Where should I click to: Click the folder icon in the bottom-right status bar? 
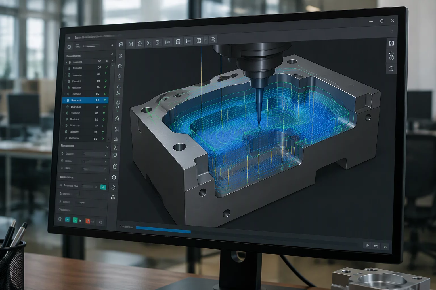(367, 246)
